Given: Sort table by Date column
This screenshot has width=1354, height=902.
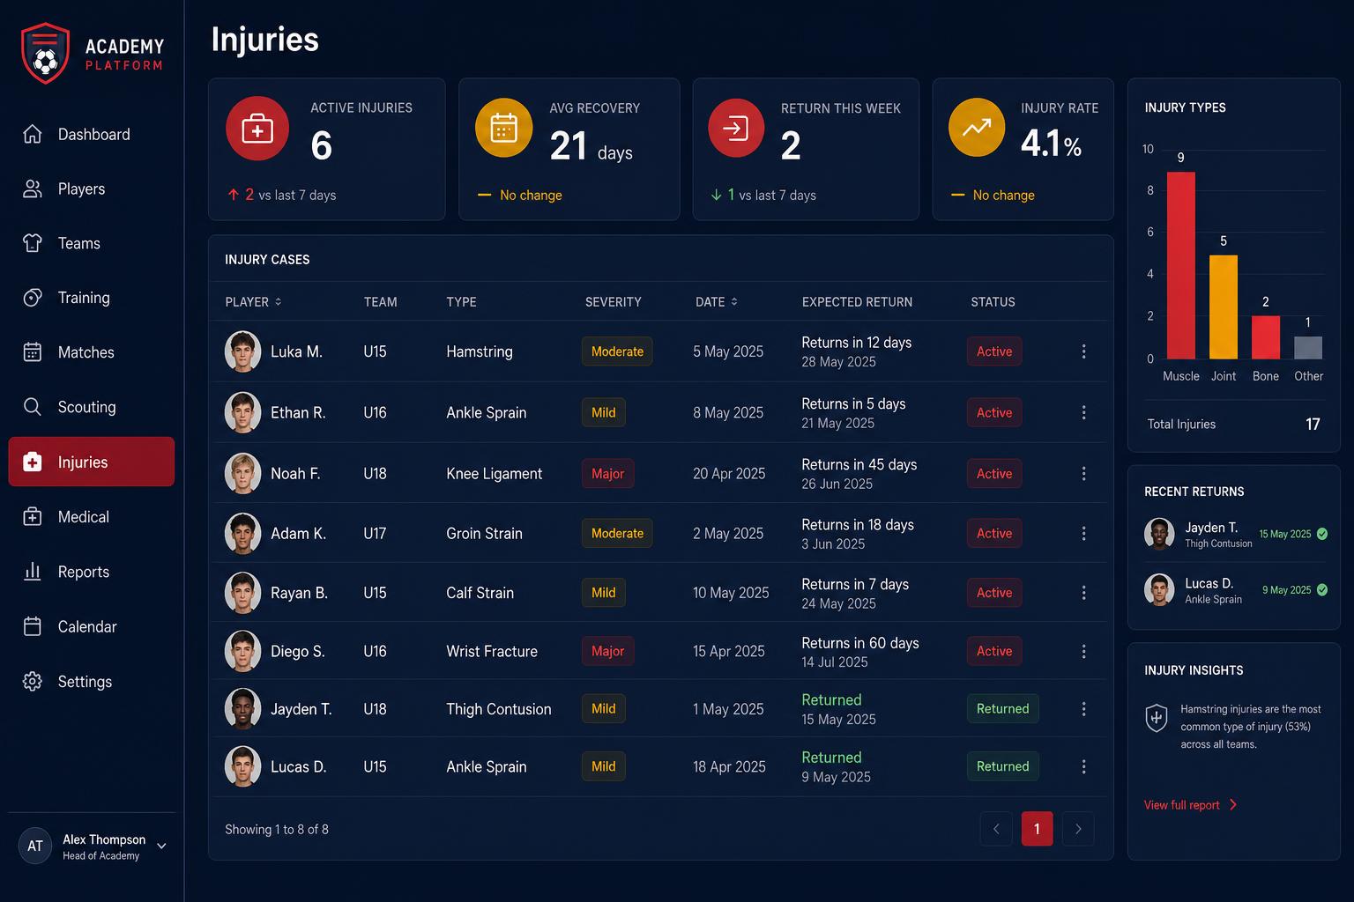Looking at the screenshot, I should (716, 302).
